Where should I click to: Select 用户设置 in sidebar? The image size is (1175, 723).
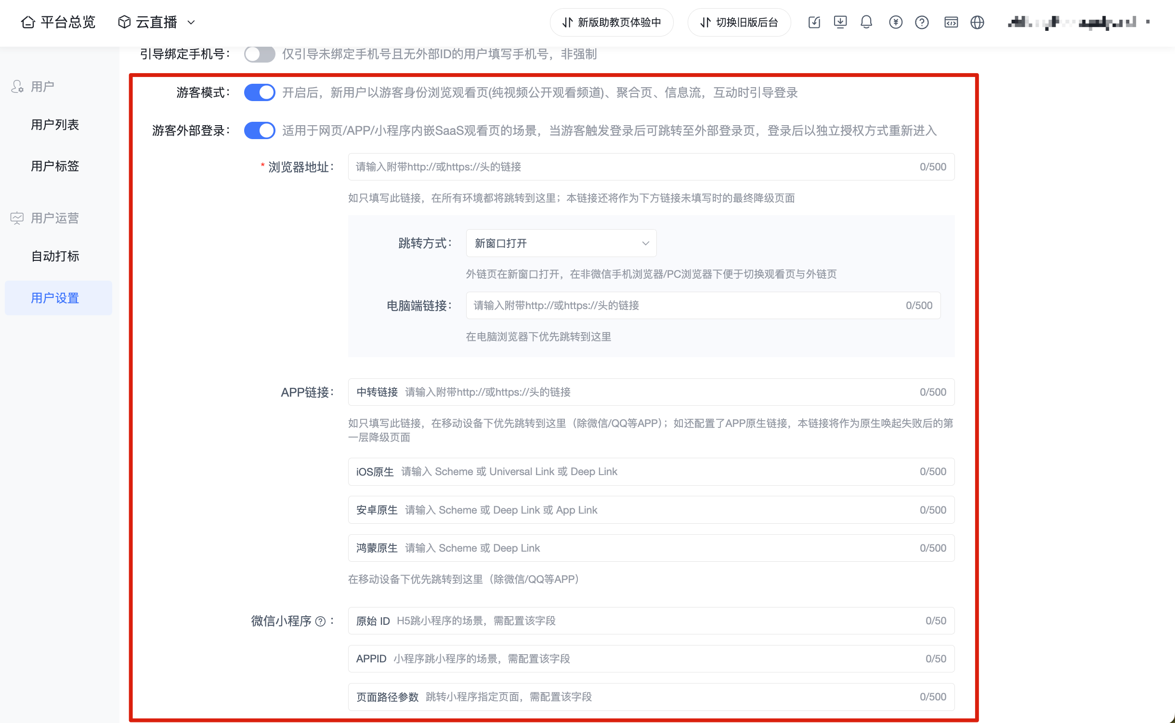click(x=58, y=298)
